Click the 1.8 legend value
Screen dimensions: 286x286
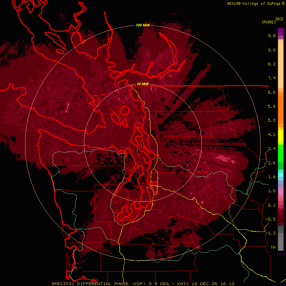click(272, 177)
